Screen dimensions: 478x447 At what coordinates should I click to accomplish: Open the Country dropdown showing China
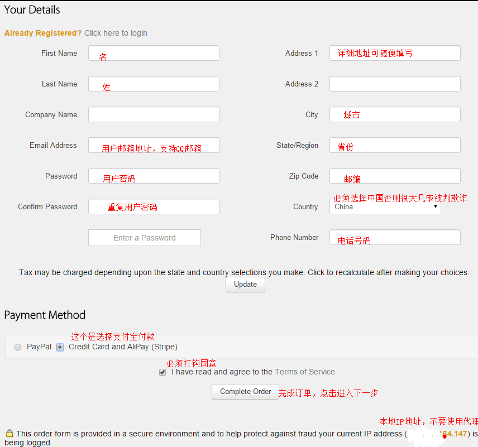[385, 206]
